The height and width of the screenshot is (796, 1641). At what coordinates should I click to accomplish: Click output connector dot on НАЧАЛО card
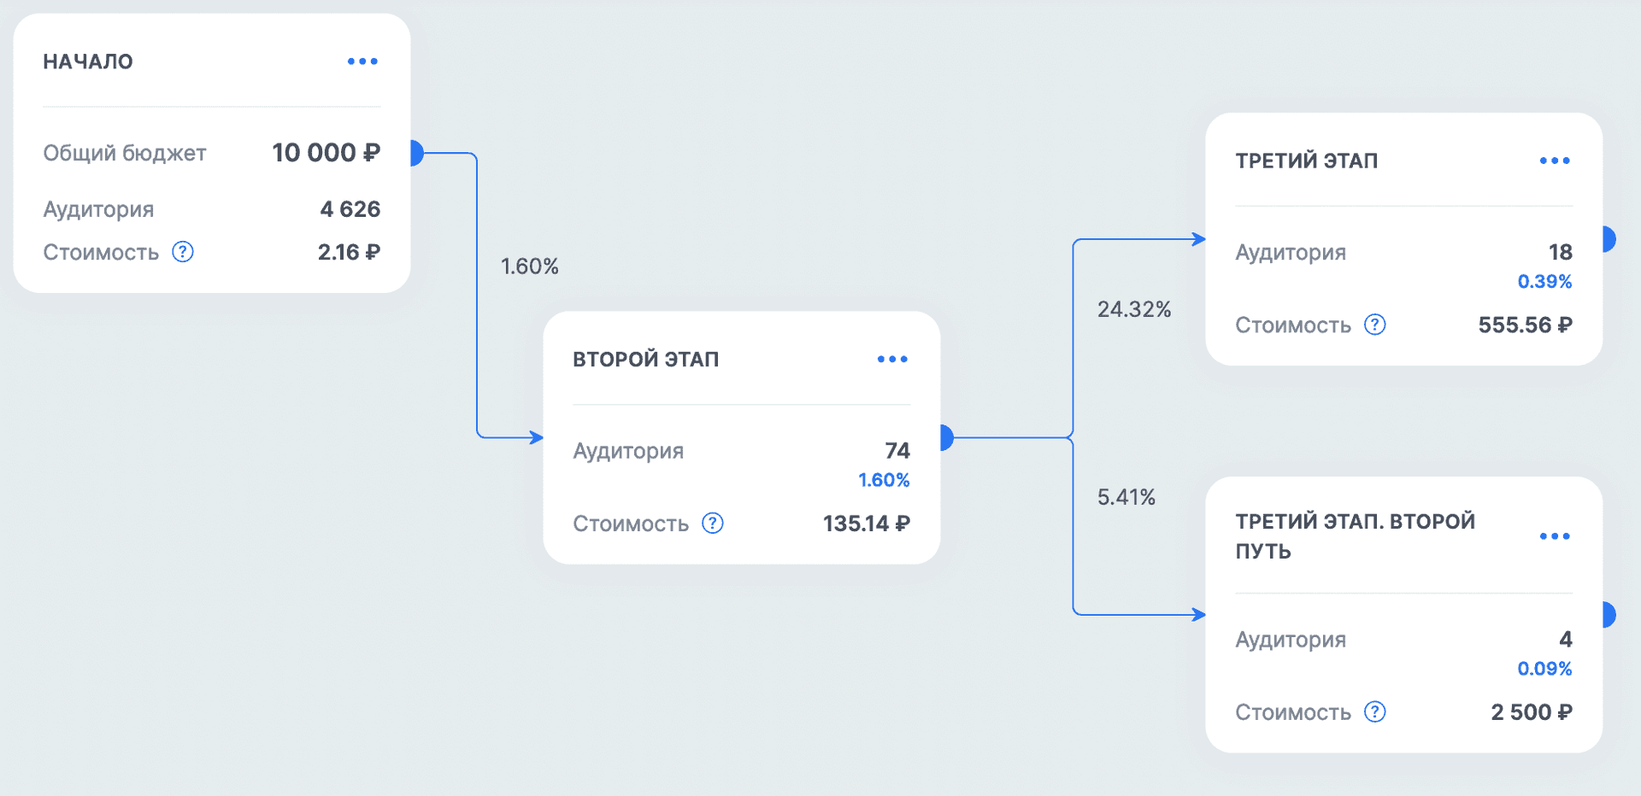pyautogui.click(x=416, y=153)
